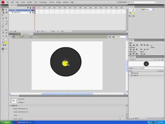This screenshot has width=165, height=124.
Task: Toggle visibility of the Background layer
Action: point(28,12)
